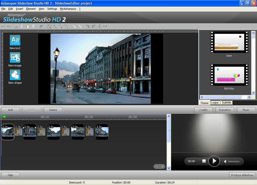This screenshot has height=185, width=257.
Task: Select the New image tool
Action: [15, 58]
